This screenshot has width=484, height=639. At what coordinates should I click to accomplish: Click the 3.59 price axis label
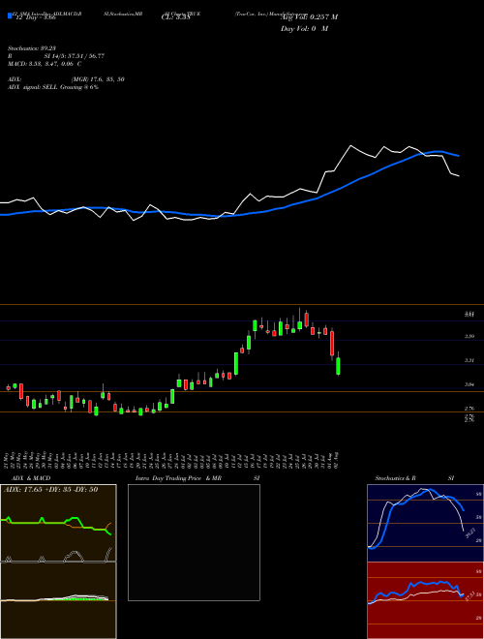pyautogui.click(x=469, y=337)
